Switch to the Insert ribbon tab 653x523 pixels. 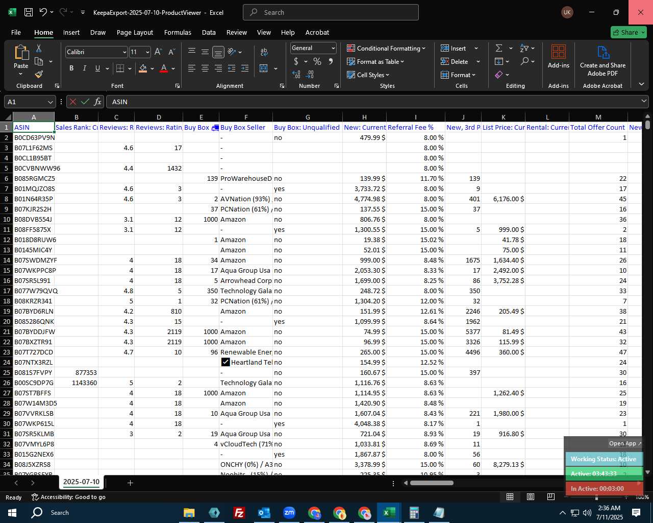coord(71,32)
